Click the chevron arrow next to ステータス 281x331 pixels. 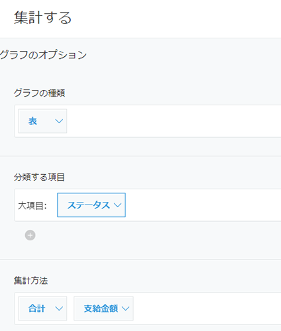(118, 205)
